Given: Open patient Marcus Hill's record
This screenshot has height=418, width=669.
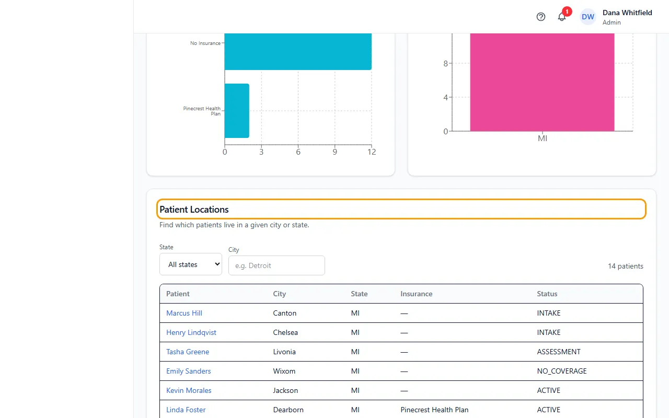Looking at the screenshot, I should coord(184,313).
